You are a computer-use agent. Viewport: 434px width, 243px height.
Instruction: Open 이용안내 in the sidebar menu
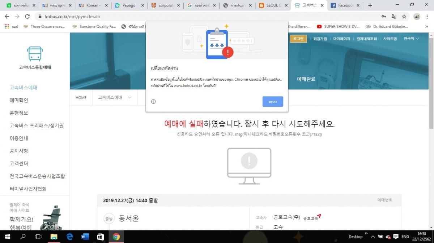(19, 138)
